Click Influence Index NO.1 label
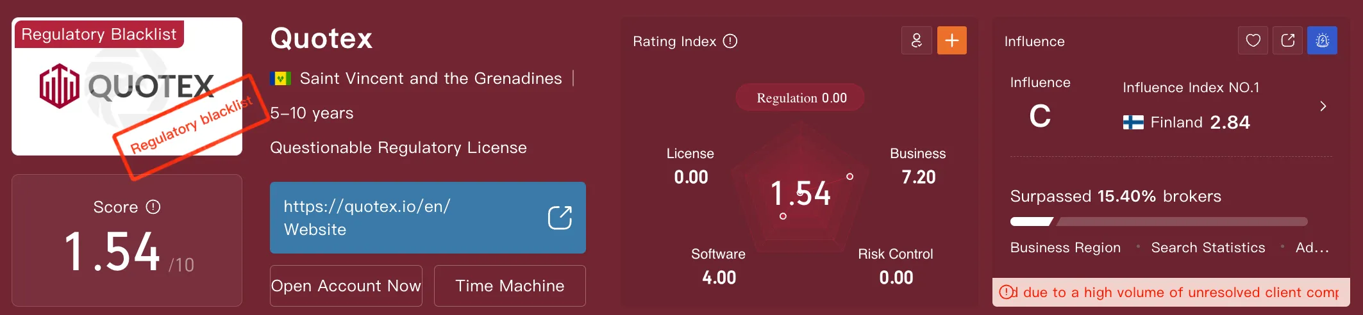 1191,88
